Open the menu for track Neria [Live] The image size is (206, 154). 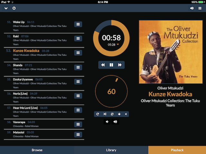coord(78,96)
